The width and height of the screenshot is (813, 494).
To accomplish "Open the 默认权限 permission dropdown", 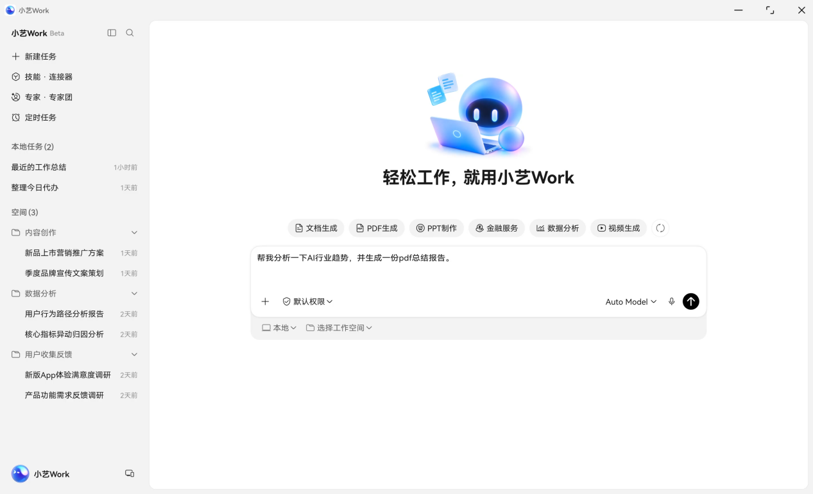I will pos(307,302).
